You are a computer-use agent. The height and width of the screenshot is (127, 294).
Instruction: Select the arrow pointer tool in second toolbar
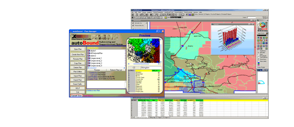point(135,17)
